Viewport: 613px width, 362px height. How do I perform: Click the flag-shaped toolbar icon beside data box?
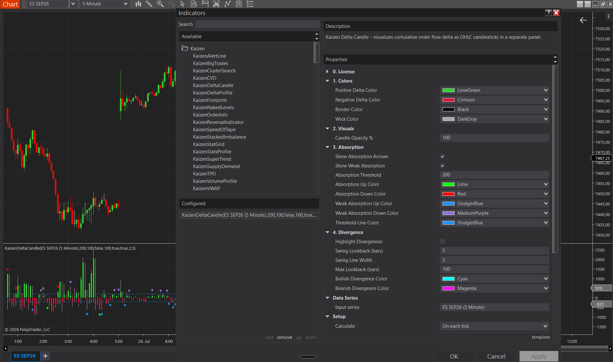205,4
